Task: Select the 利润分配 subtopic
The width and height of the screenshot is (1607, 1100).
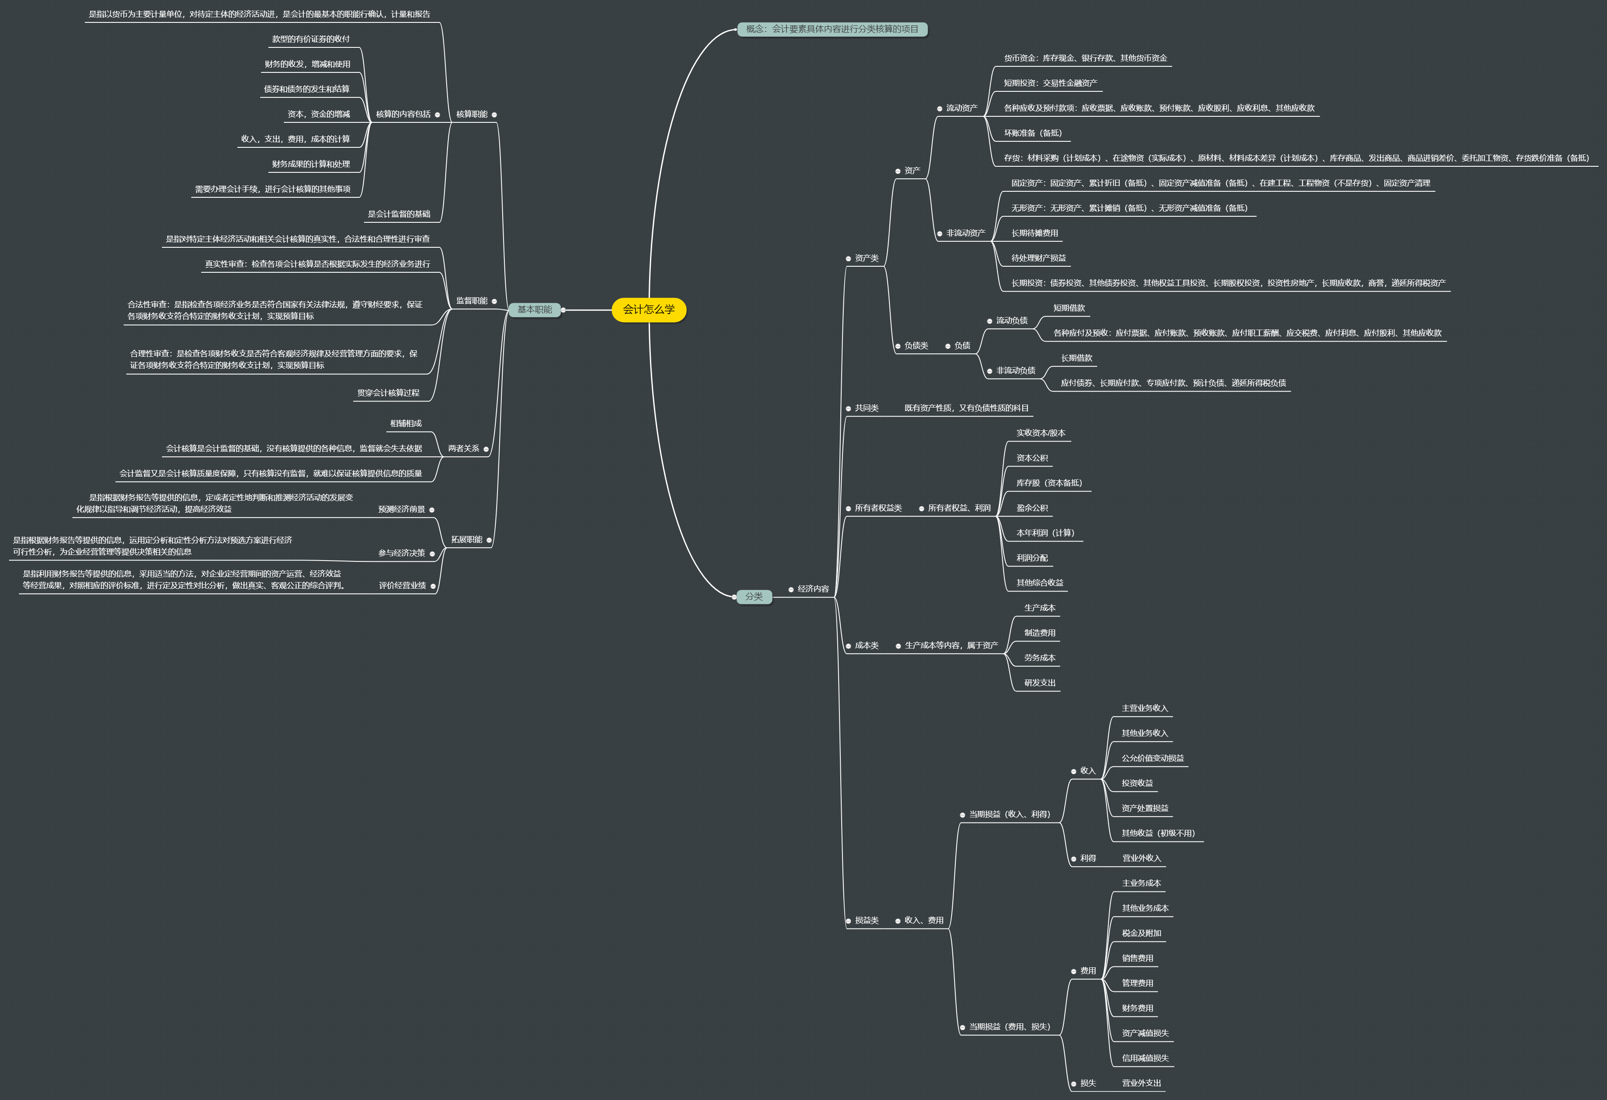Action: tap(1032, 558)
